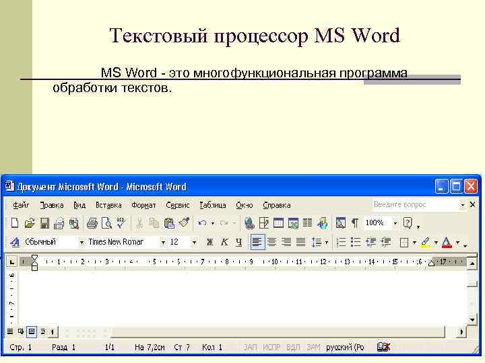Click the Введите вопрос help field

(x=416, y=204)
